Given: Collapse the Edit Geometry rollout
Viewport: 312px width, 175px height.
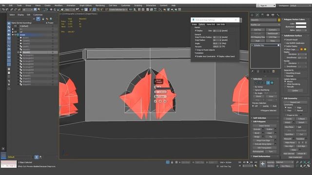Looking at the screenshot, I should pos(295,98).
